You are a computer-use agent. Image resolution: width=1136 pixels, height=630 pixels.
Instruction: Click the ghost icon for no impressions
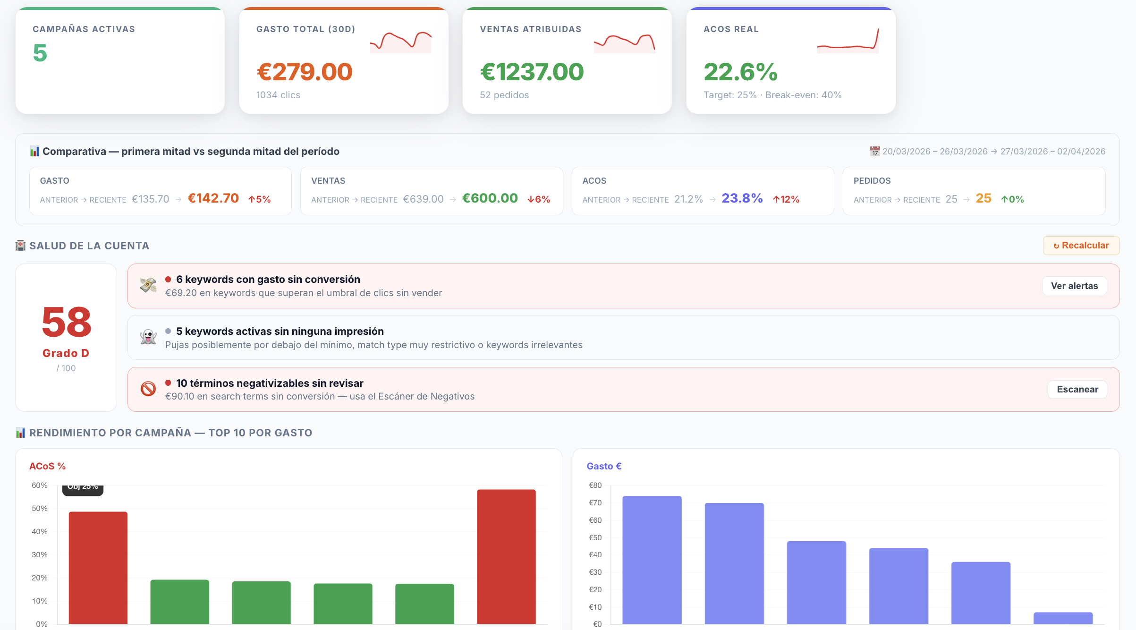coord(148,337)
